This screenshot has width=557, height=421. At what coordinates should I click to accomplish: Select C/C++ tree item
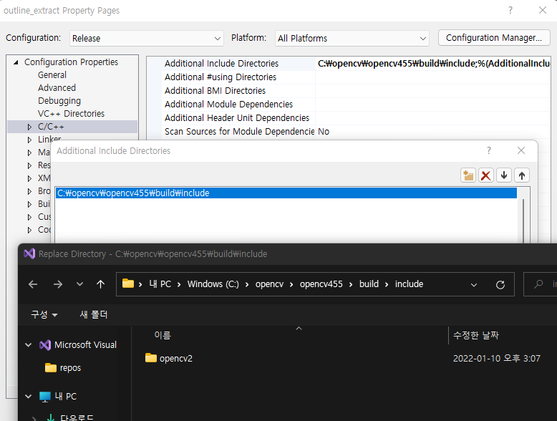pos(51,127)
